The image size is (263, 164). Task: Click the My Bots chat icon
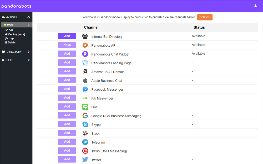click(3, 17)
